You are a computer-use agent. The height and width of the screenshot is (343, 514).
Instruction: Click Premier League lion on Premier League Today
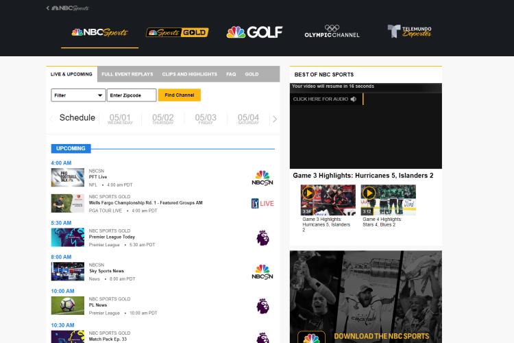262,237
